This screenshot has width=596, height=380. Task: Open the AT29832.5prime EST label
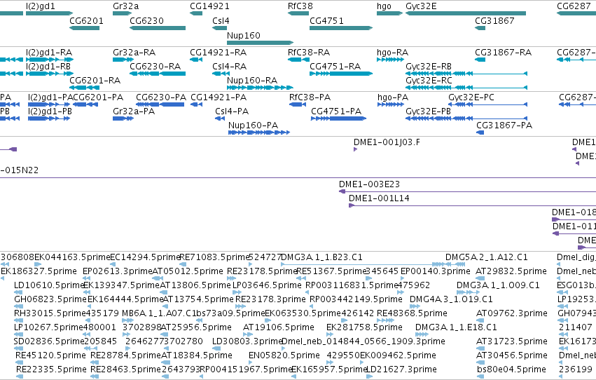tap(511, 271)
